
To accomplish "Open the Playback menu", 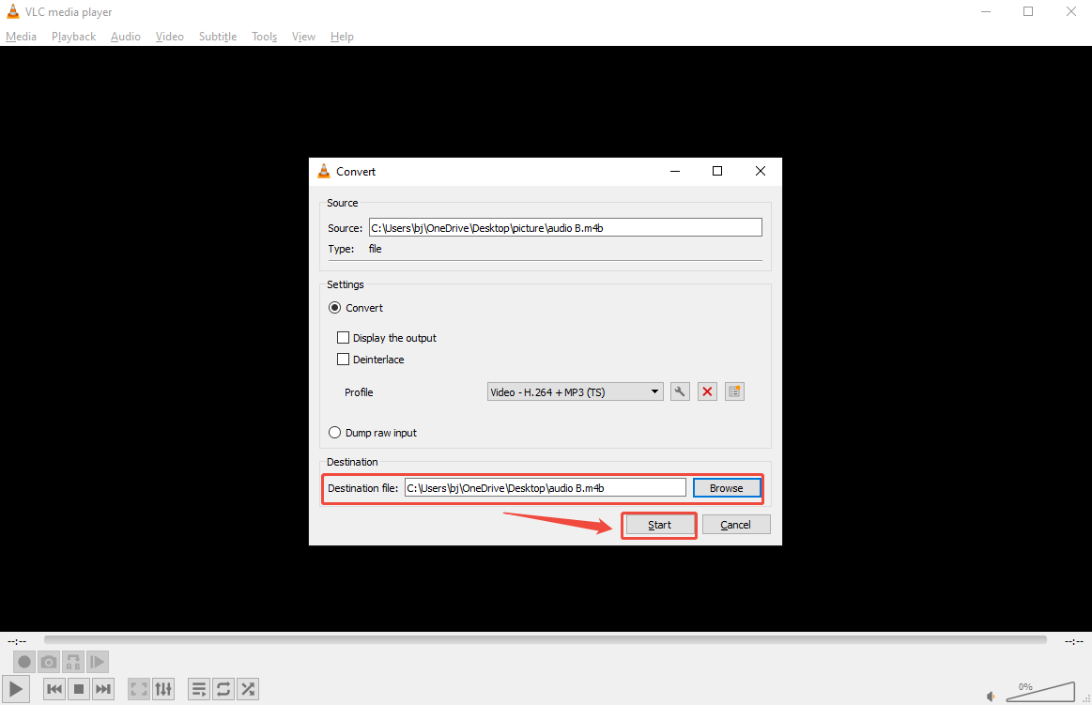I will point(74,37).
